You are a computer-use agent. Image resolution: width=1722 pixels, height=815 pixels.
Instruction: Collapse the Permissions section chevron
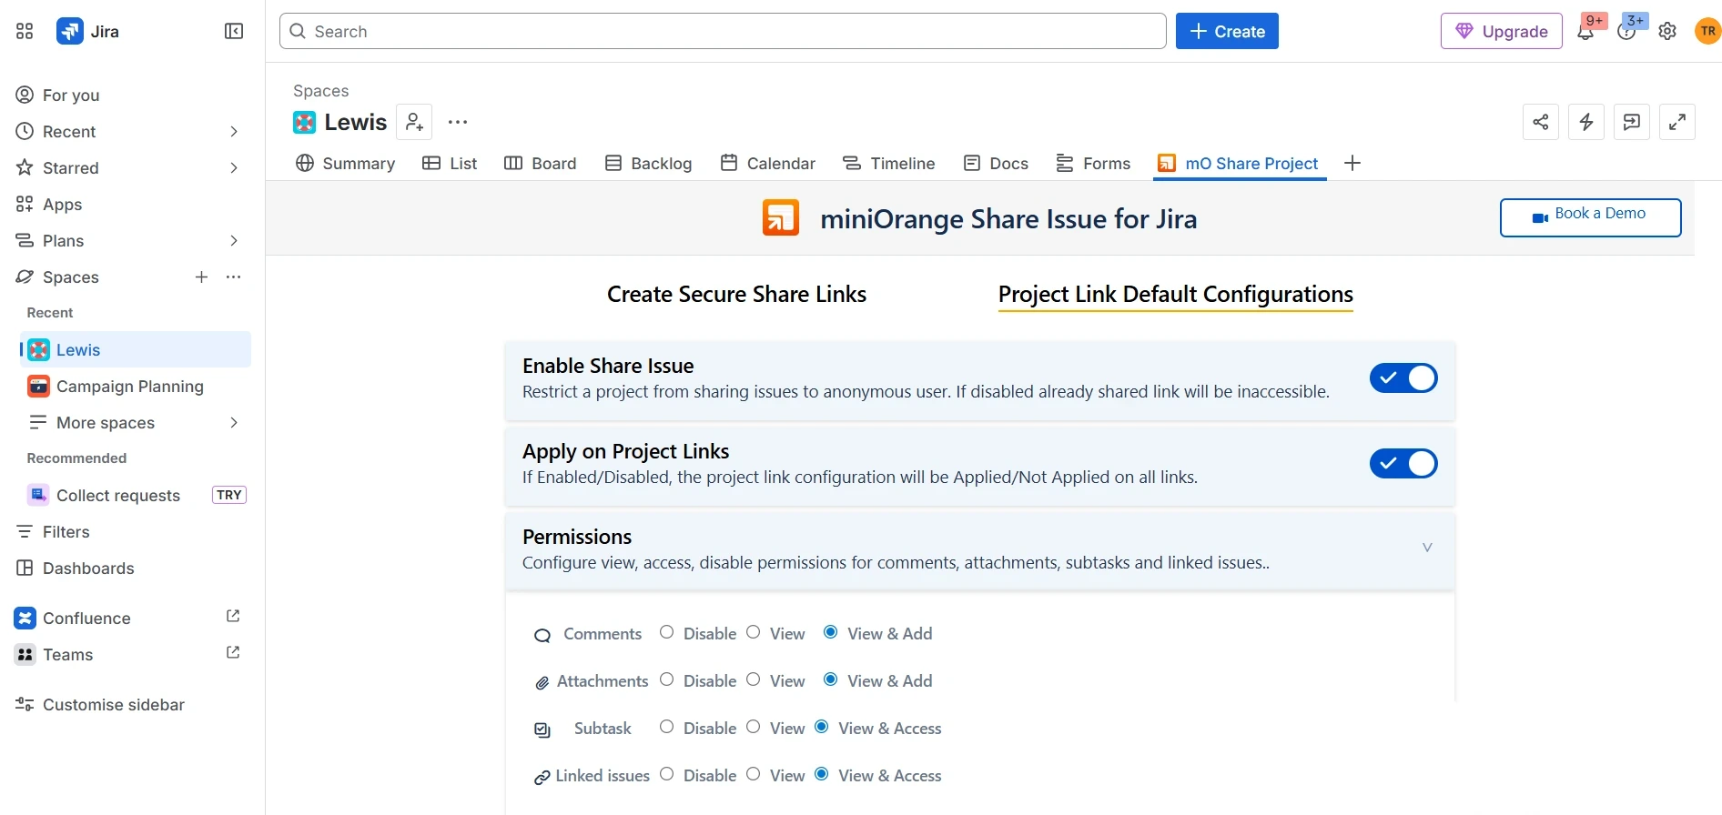[1427, 548]
